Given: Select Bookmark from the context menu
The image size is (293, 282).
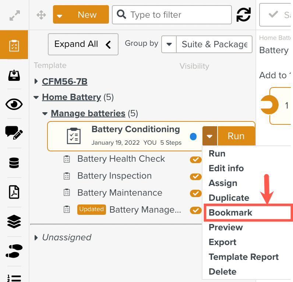Looking at the screenshot, I should click(x=230, y=213).
